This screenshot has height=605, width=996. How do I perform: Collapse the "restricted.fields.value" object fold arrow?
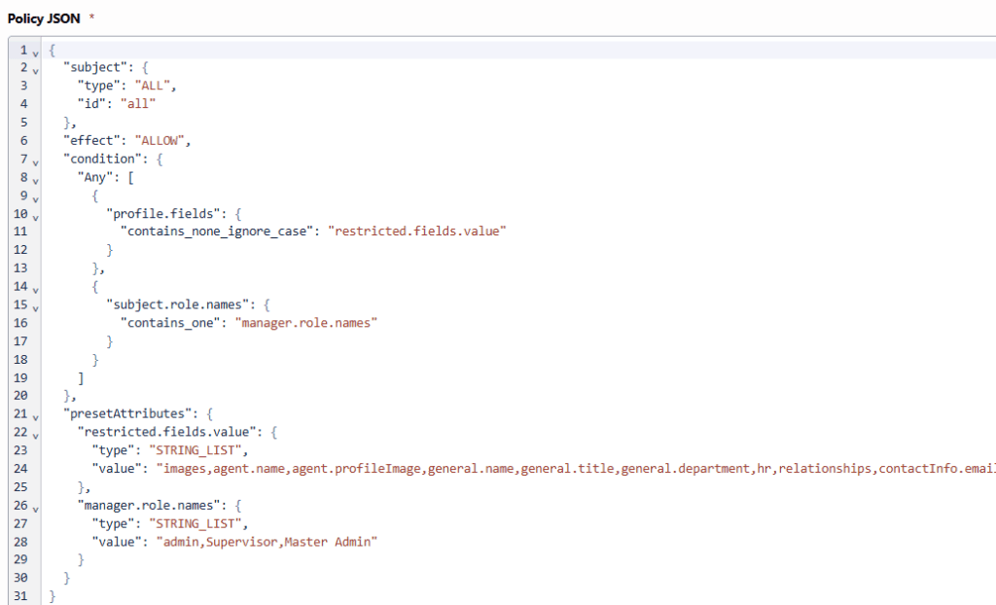(34, 433)
